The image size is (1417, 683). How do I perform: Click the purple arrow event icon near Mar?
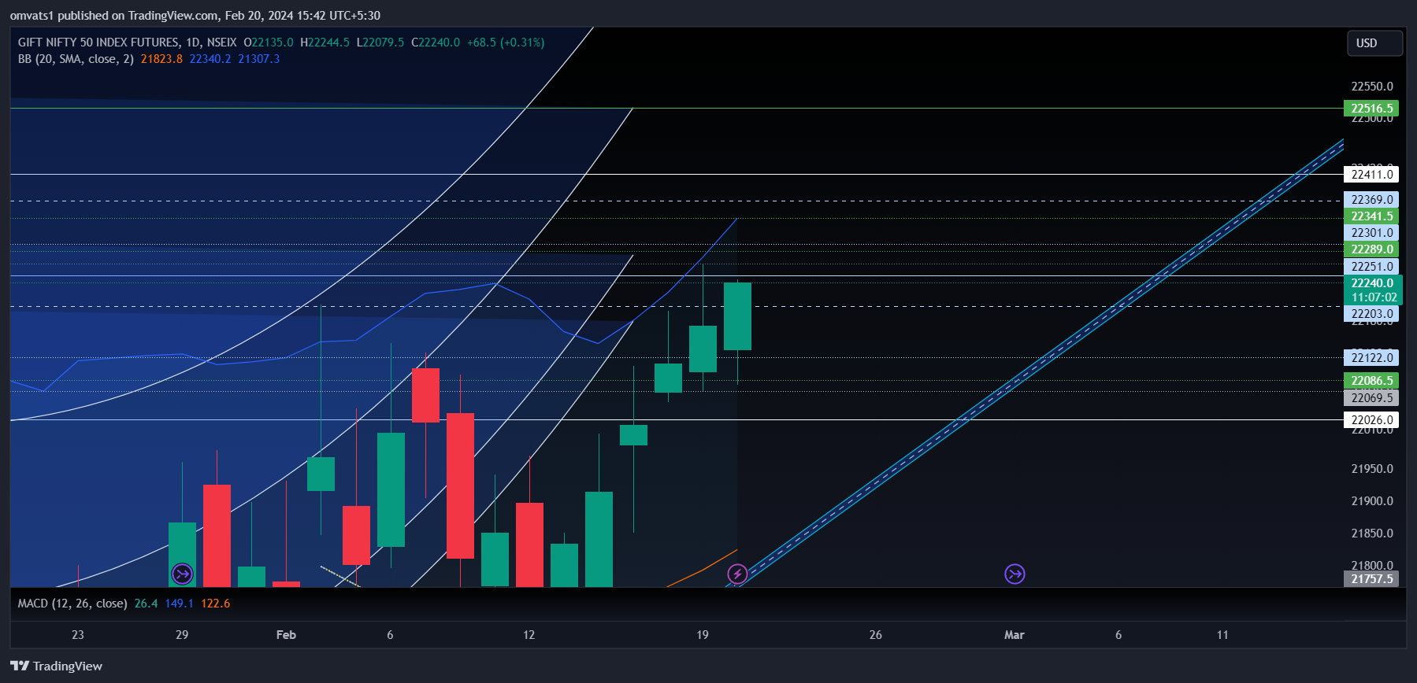[x=1015, y=574]
